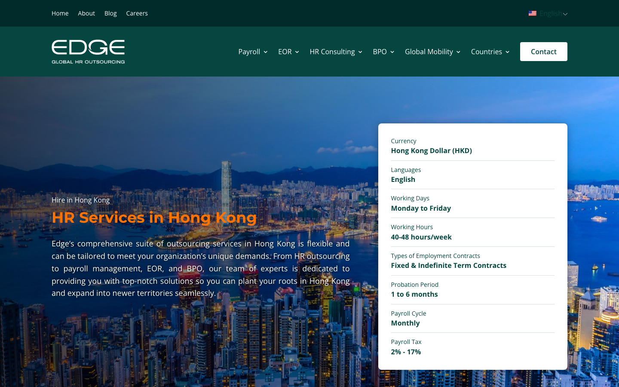The width and height of the screenshot is (619, 387).
Task: Open the About page
Action: (x=86, y=13)
